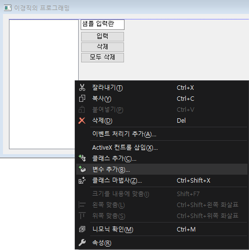Image resolution: width=249 pixels, height=250 pixels.
Task: Choose ActiveX 컨트롤 삽입(X)...
Action: (x=162, y=147)
